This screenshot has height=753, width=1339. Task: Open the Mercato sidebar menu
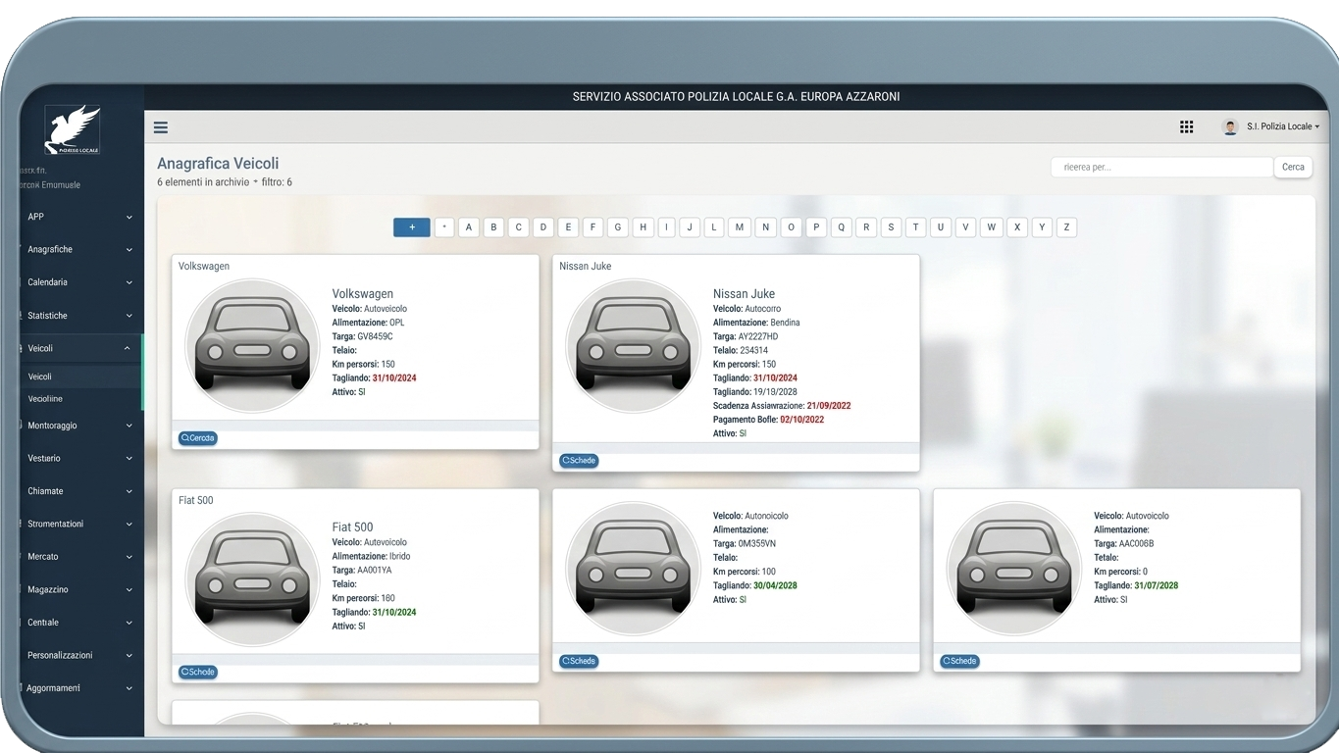click(80, 557)
